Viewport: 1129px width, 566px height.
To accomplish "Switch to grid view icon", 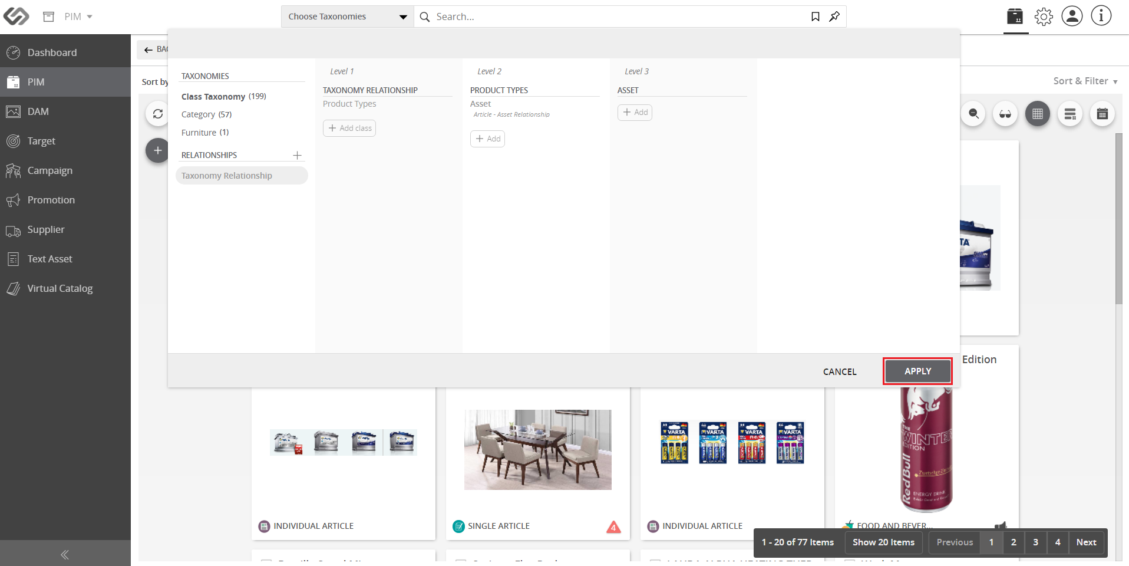I will click(x=1038, y=114).
